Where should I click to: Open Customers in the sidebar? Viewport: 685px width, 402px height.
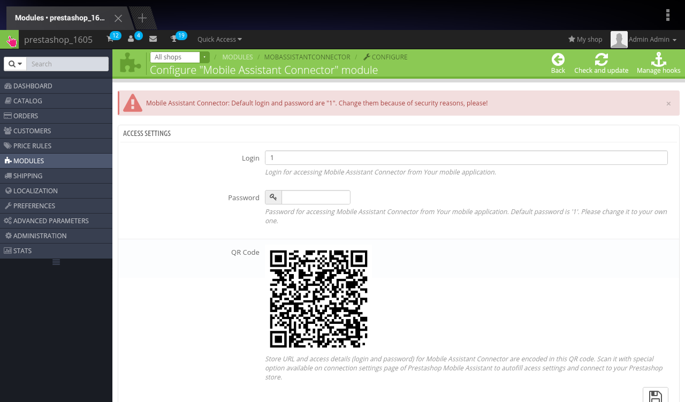[56, 131]
